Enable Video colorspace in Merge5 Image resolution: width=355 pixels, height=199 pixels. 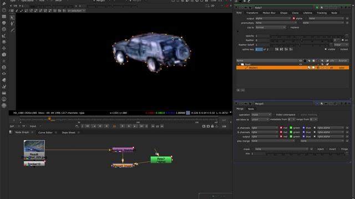(x=273, y=114)
